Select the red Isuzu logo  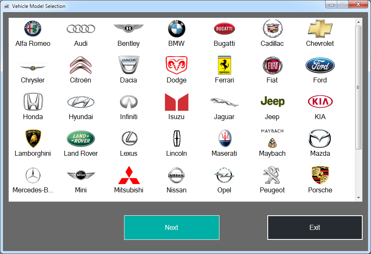(x=177, y=102)
